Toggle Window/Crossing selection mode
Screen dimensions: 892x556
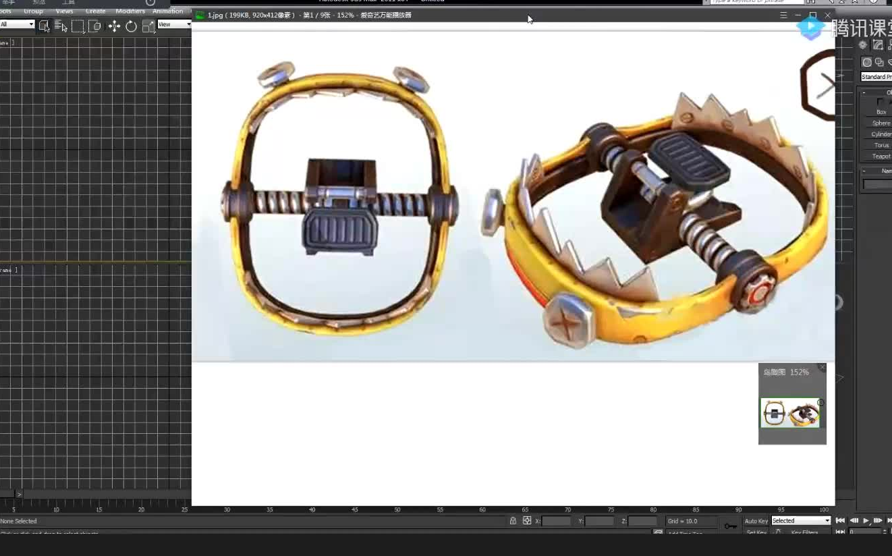[94, 26]
